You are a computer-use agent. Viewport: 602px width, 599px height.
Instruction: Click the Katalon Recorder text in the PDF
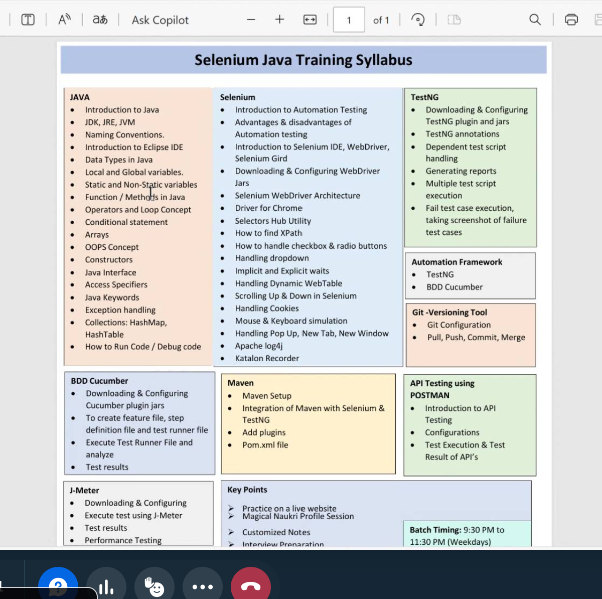coord(267,358)
